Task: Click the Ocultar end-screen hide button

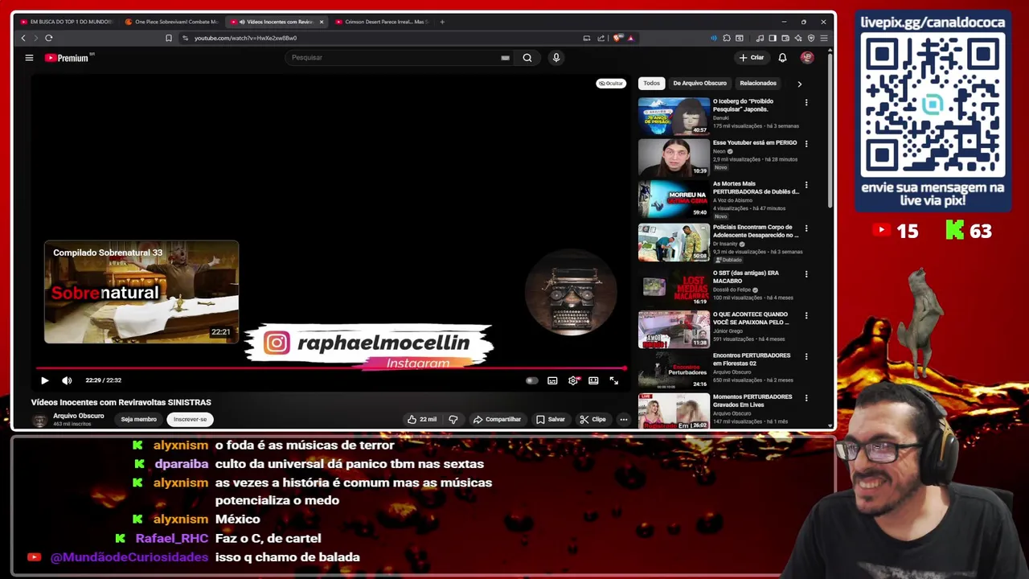Action: (x=611, y=84)
